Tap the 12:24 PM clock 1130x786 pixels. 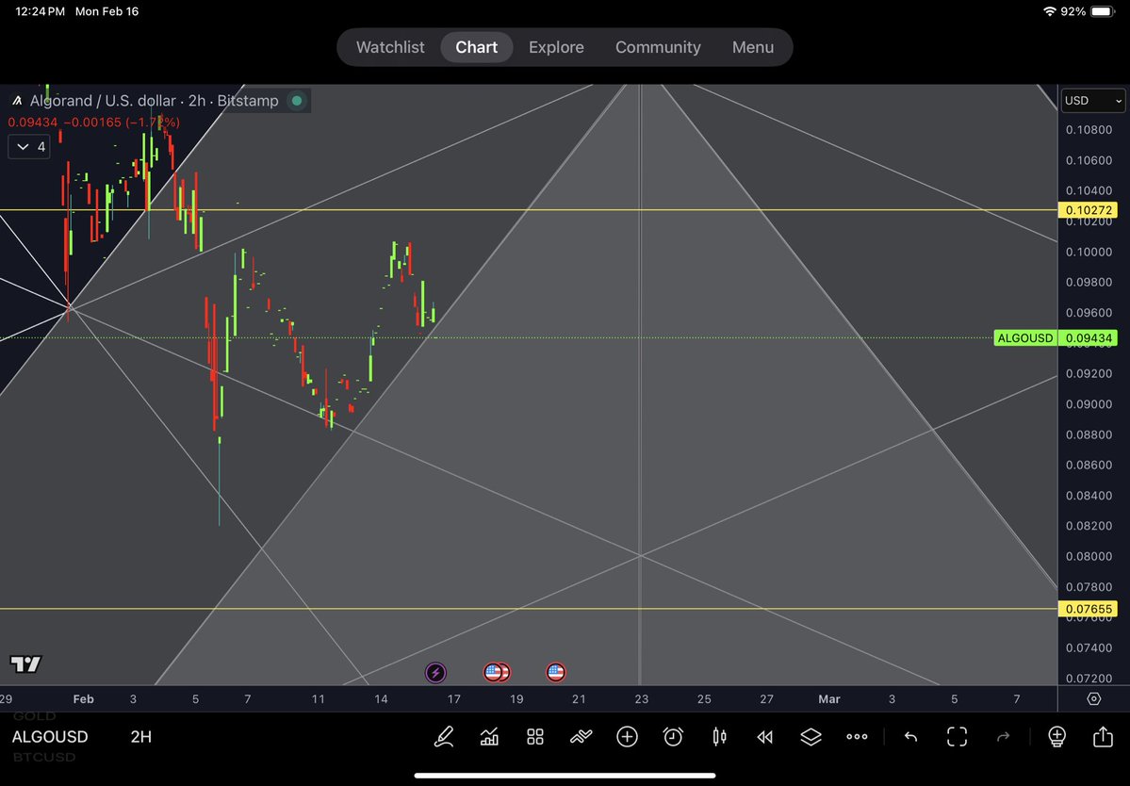pyautogui.click(x=40, y=11)
